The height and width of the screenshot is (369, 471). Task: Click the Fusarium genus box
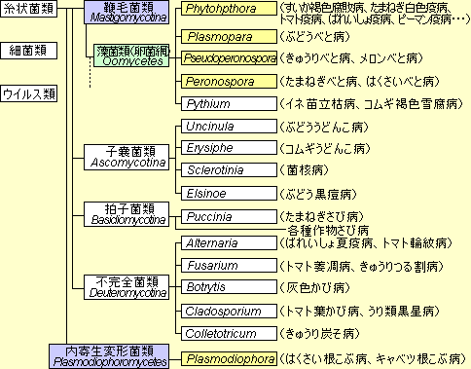tap(229, 266)
